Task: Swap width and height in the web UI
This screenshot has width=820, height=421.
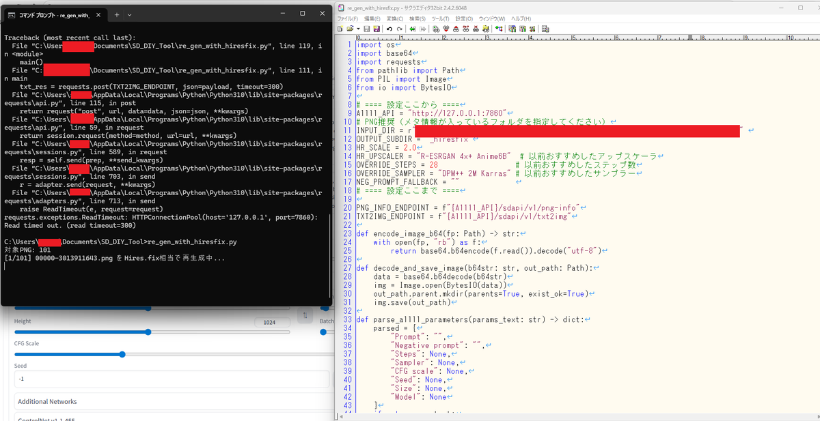Action: [x=305, y=315]
